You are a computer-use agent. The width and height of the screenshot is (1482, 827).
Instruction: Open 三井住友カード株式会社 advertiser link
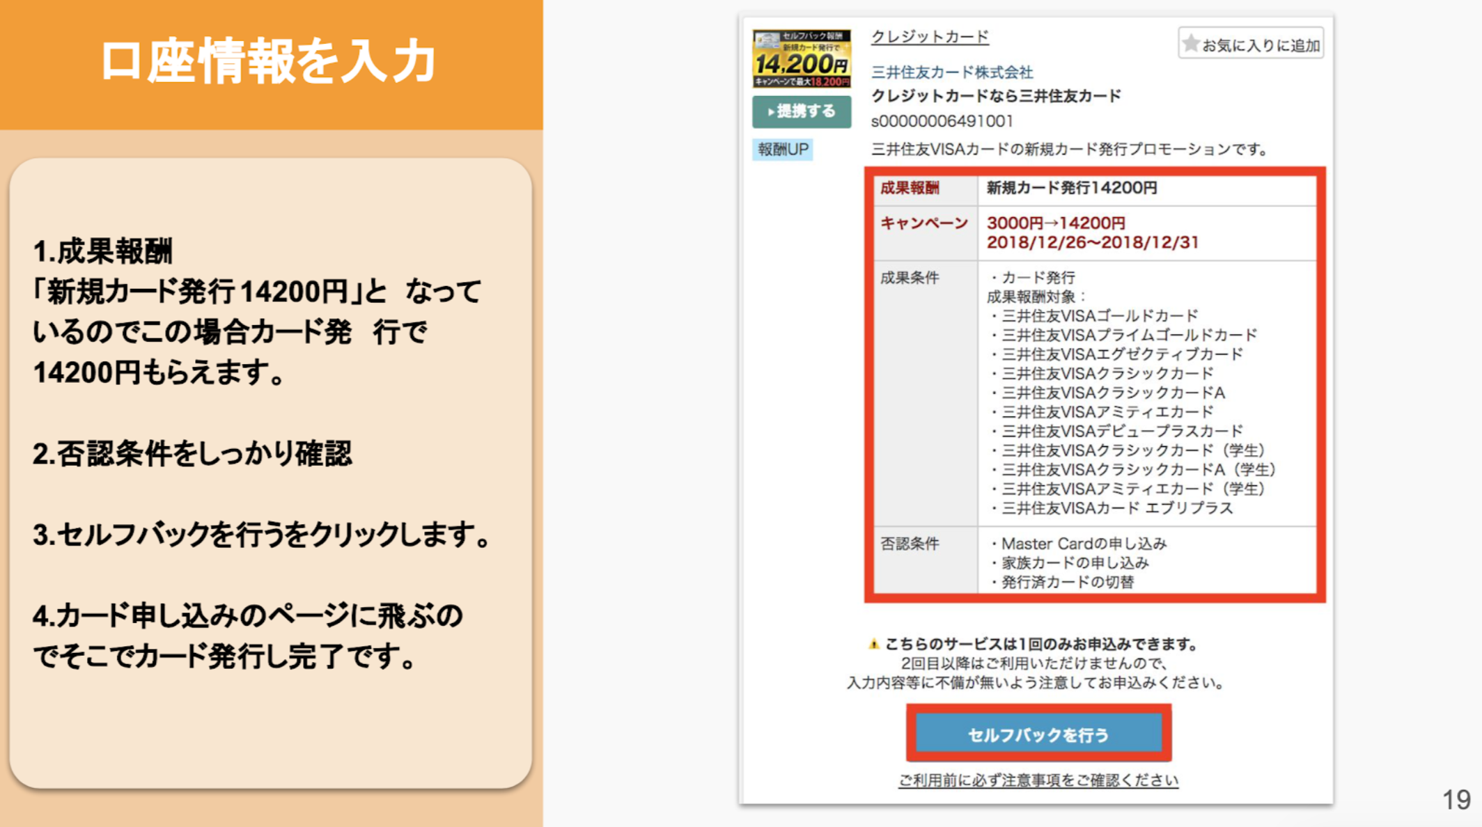951,72
